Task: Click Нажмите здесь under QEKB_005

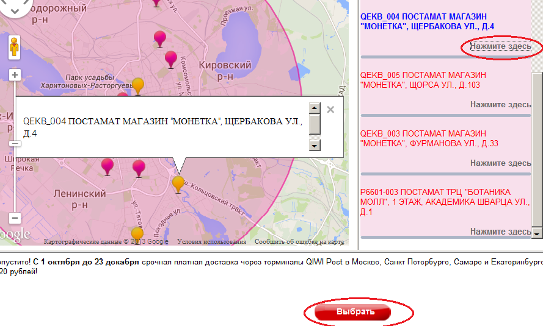Action: 500,105
